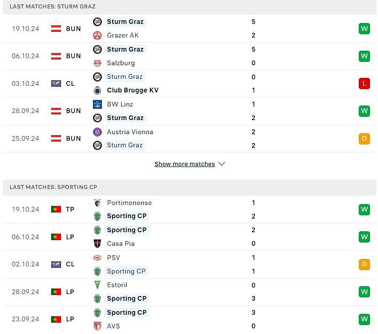Click the chevron beside Show more matches

(222, 164)
